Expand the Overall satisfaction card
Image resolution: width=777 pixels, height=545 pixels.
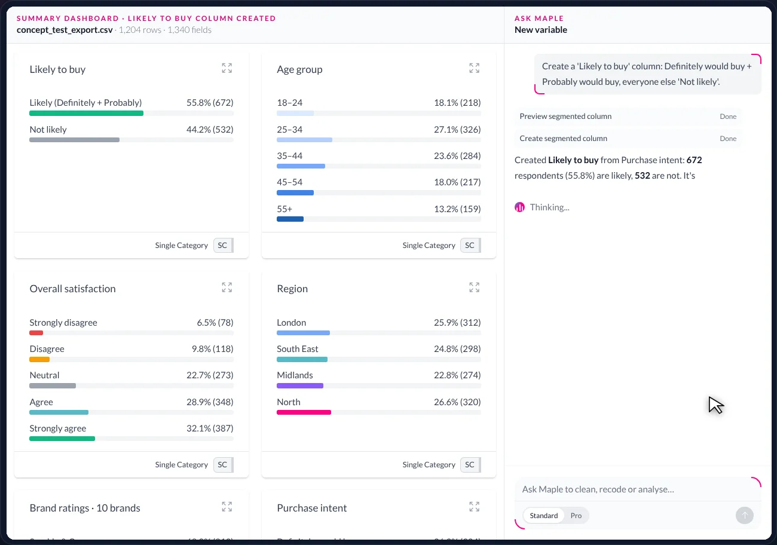(227, 287)
